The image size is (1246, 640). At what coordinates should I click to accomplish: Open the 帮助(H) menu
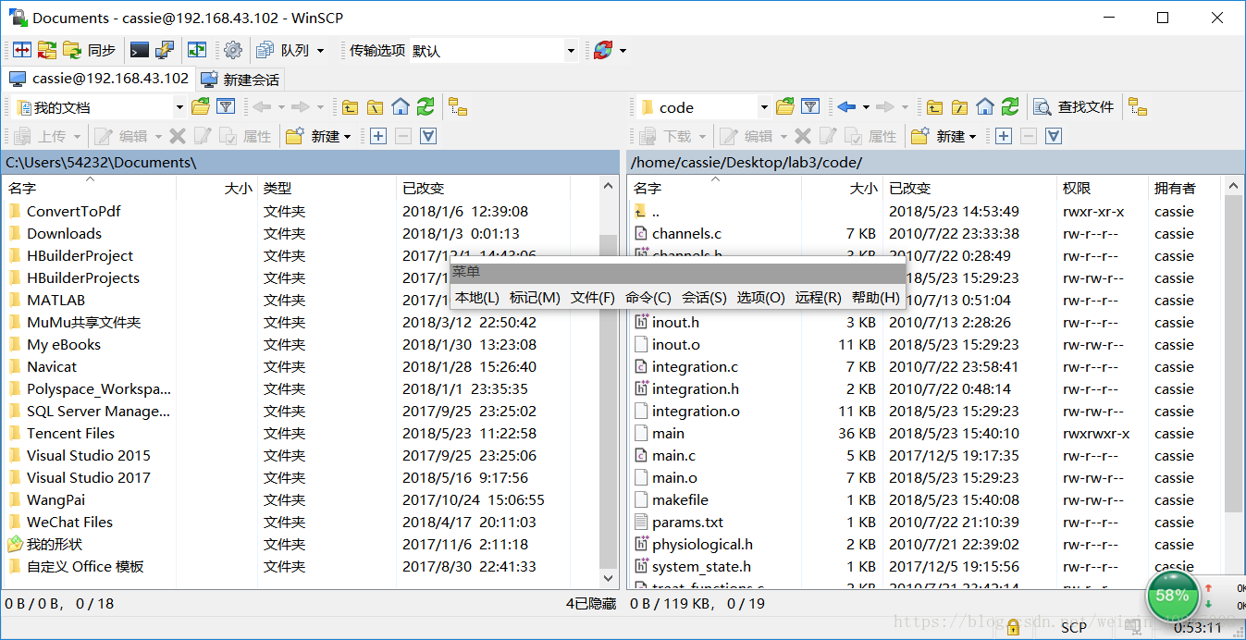pyautogui.click(x=875, y=297)
